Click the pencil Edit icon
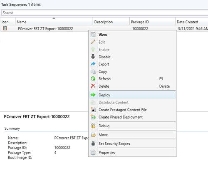 point(93,42)
